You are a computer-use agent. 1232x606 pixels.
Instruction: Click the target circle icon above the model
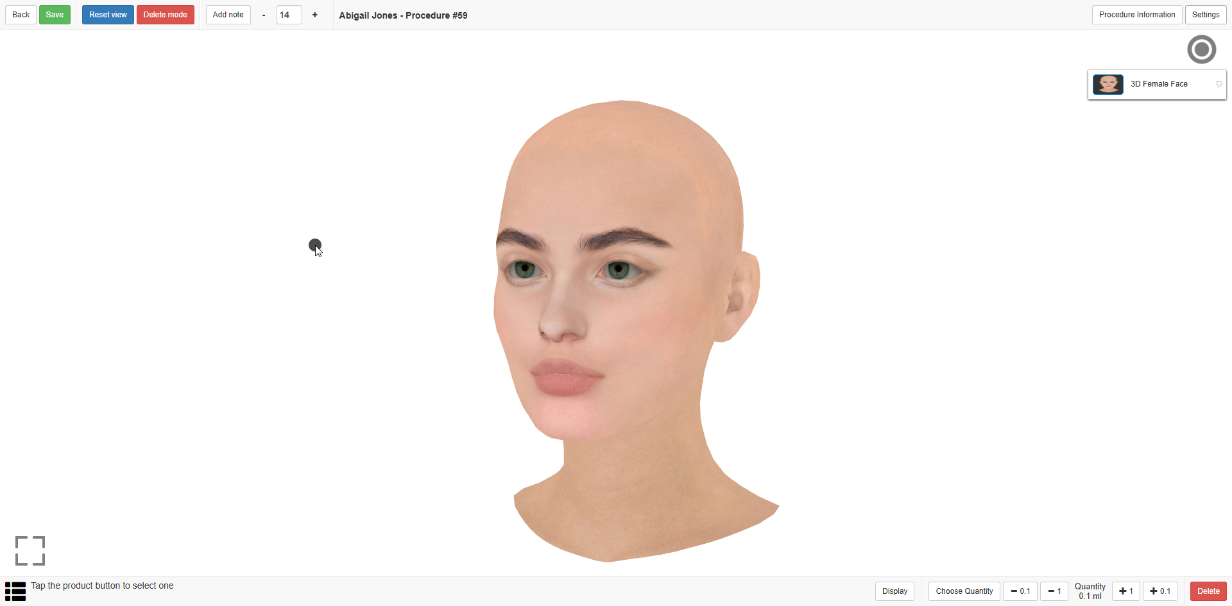point(1202,49)
